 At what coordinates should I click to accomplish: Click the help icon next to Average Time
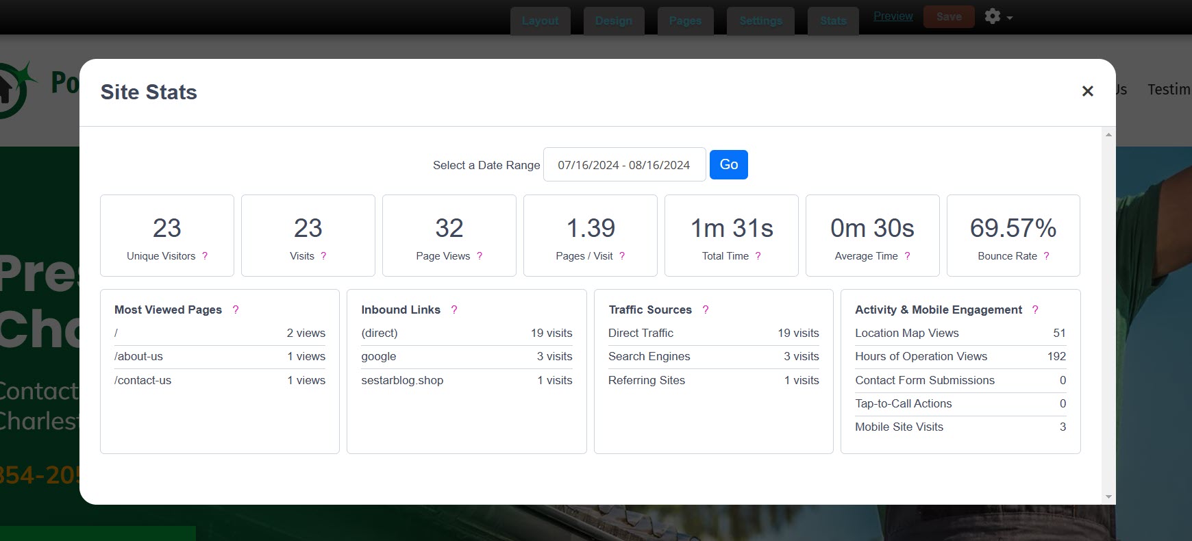tap(908, 256)
